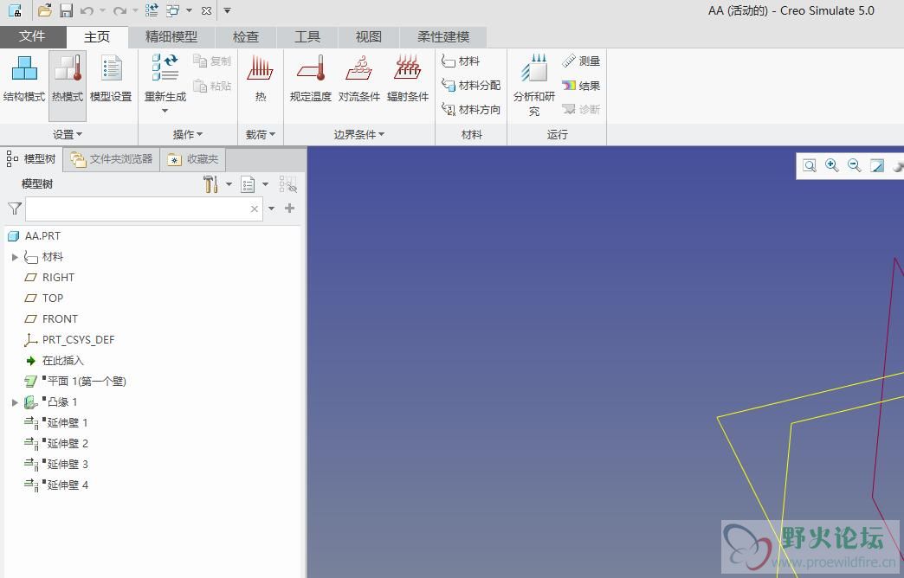
Task: Switch to the 工具 tab
Action: [307, 37]
